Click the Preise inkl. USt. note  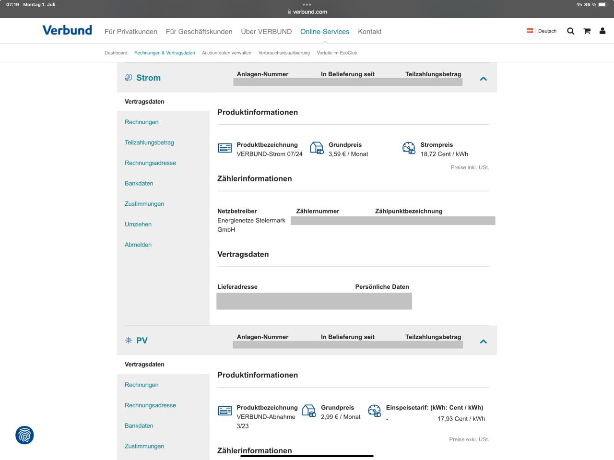click(x=470, y=167)
